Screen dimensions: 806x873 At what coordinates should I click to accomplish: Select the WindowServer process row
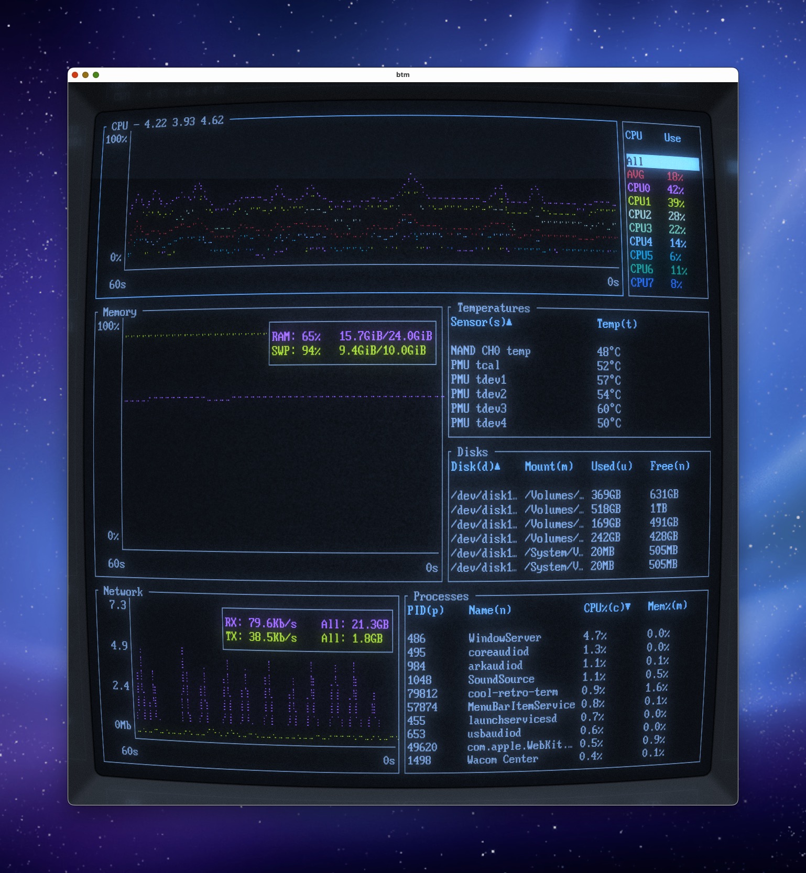(504, 638)
